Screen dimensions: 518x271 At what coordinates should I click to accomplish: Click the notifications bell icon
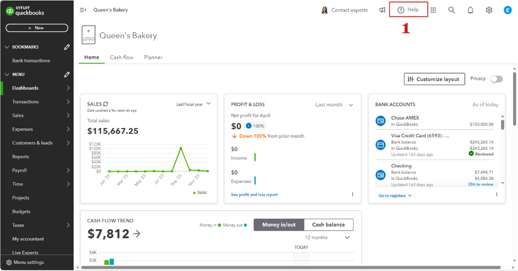click(470, 10)
